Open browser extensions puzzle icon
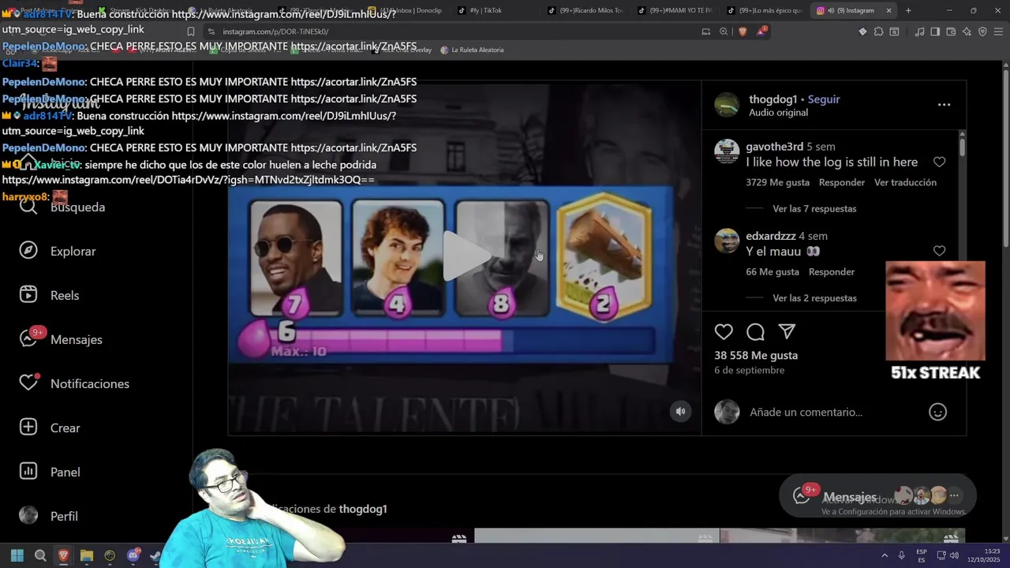Image resolution: width=1010 pixels, height=568 pixels. tap(878, 32)
